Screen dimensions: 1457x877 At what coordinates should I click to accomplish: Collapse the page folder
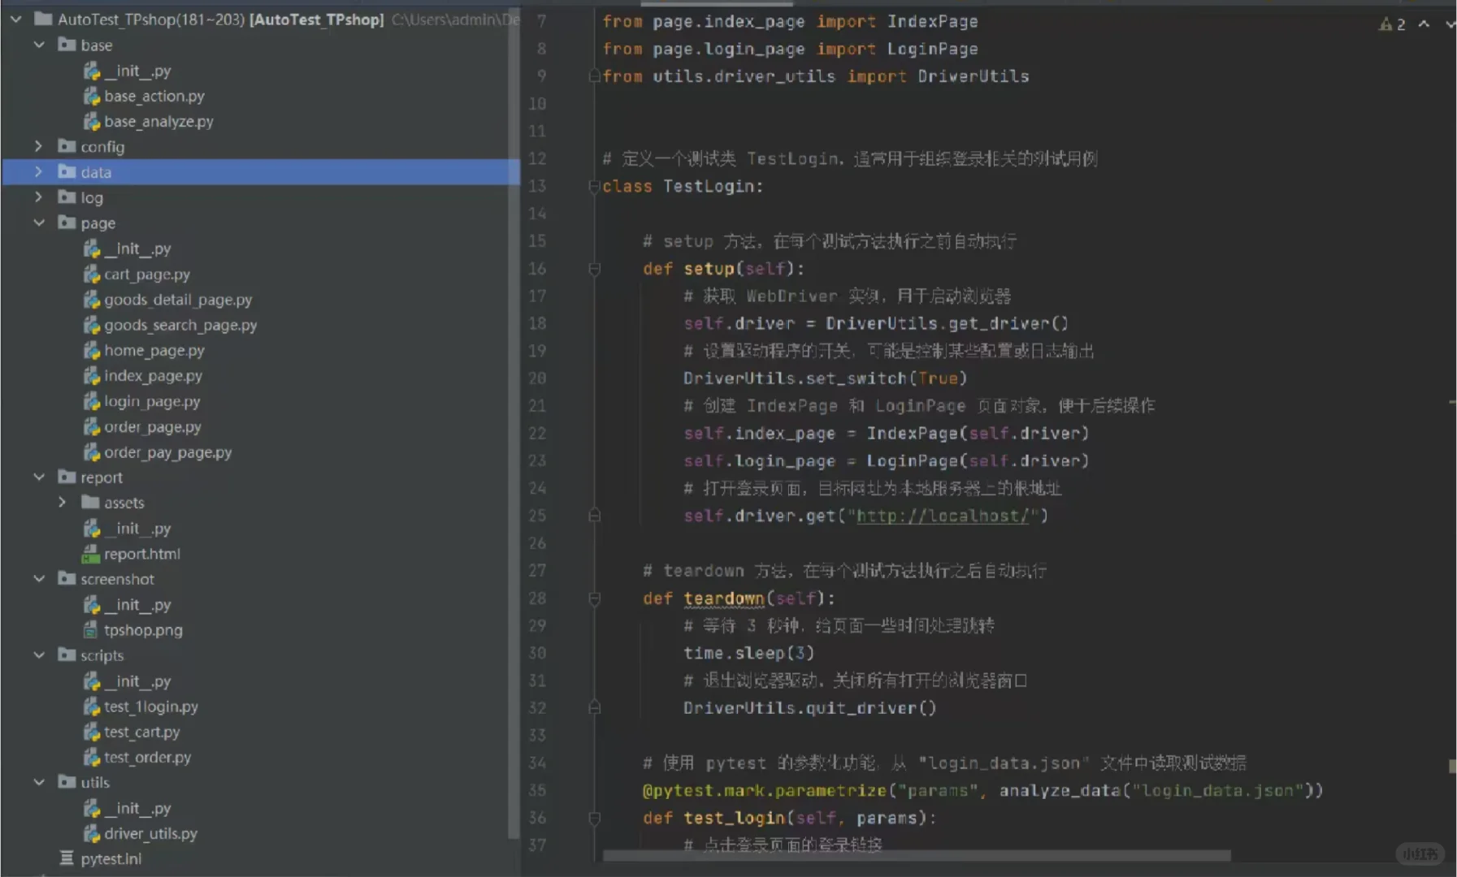[x=39, y=222]
